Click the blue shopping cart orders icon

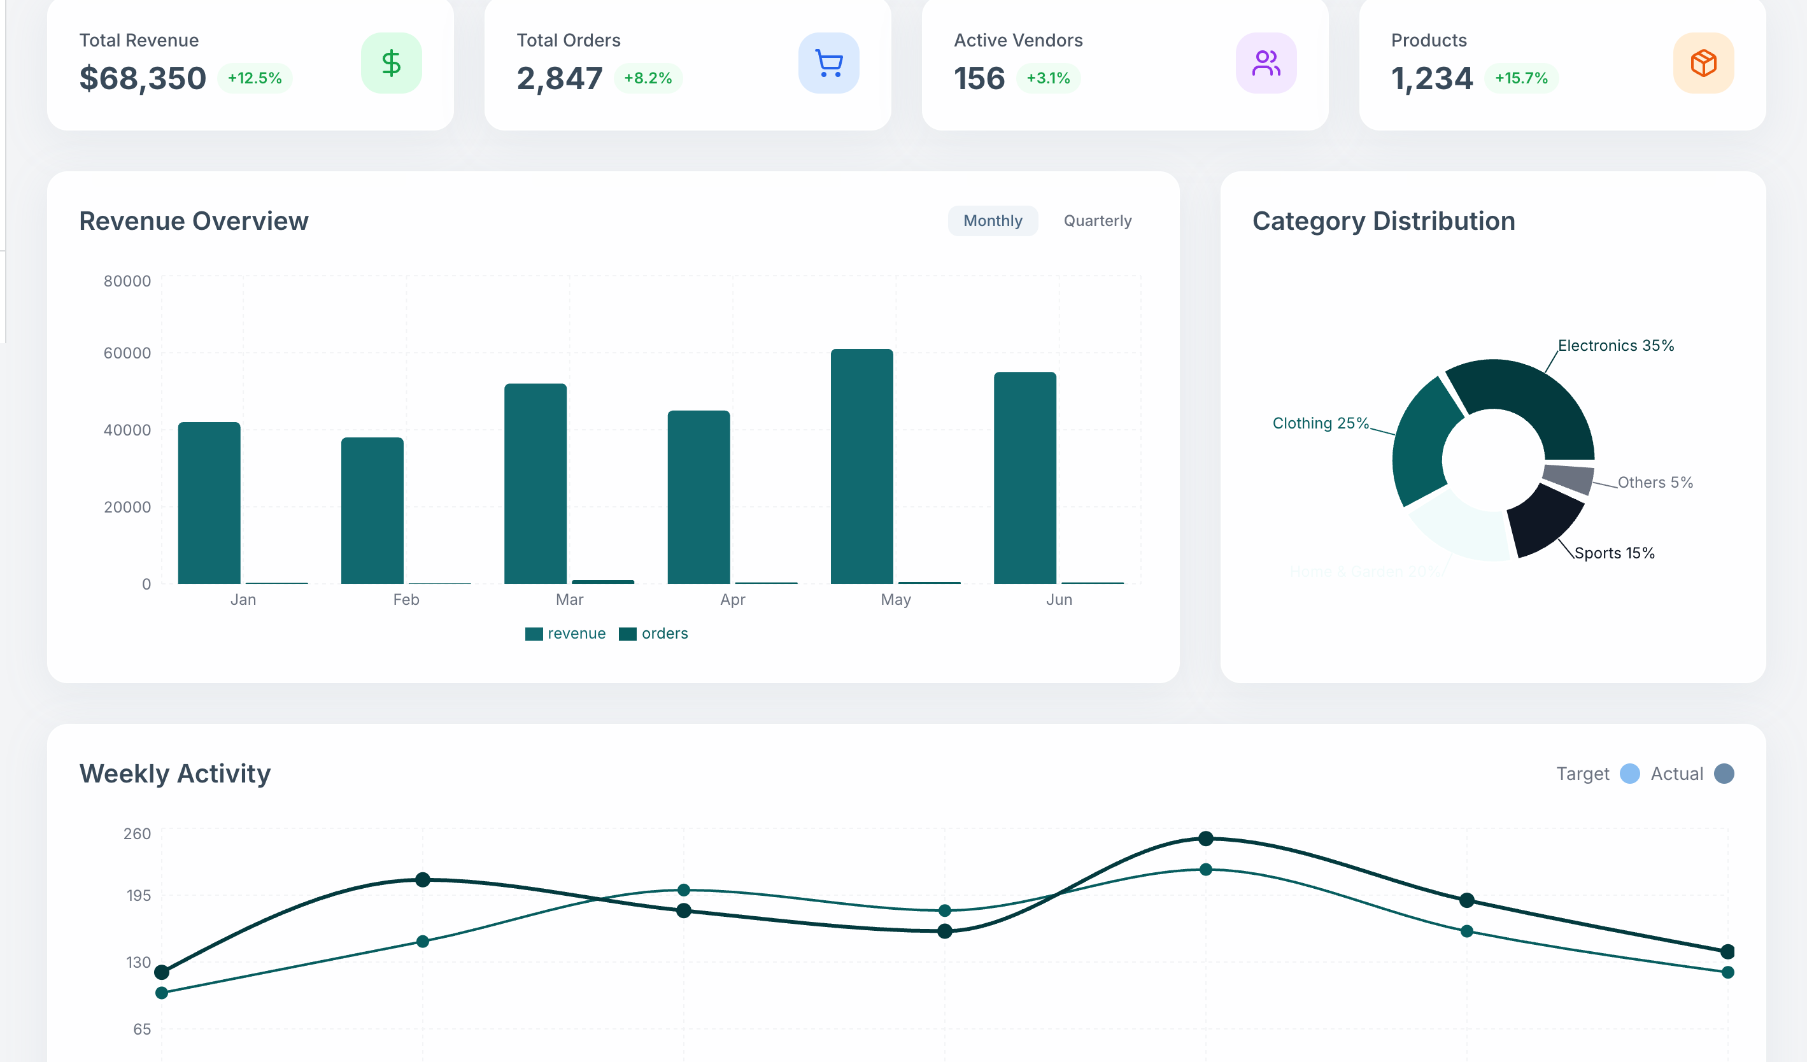(829, 63)
